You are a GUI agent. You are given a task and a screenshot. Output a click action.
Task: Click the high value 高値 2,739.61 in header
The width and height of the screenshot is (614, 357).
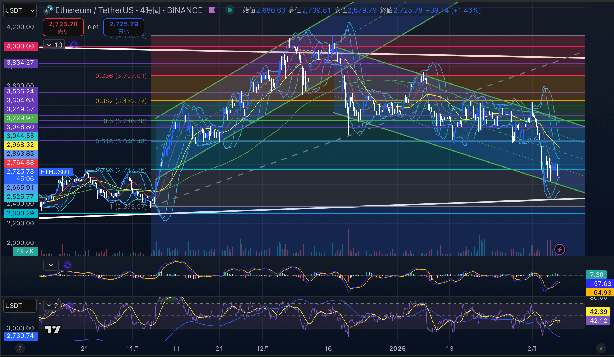[310, 10]
